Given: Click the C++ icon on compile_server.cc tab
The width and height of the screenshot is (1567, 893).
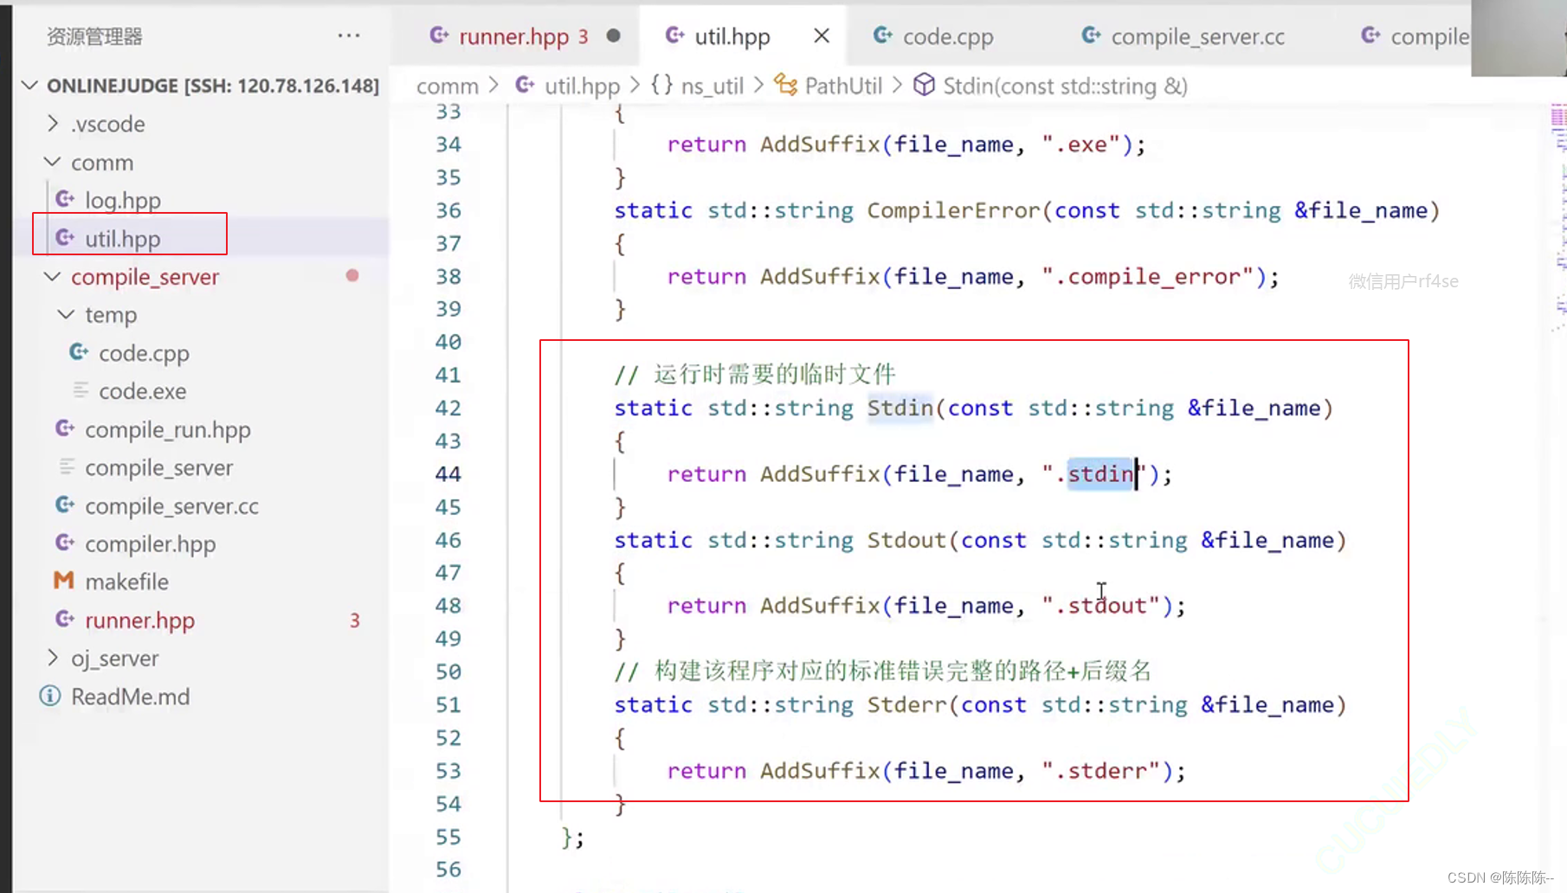Looking at the screenshot, I should 1092,35.
